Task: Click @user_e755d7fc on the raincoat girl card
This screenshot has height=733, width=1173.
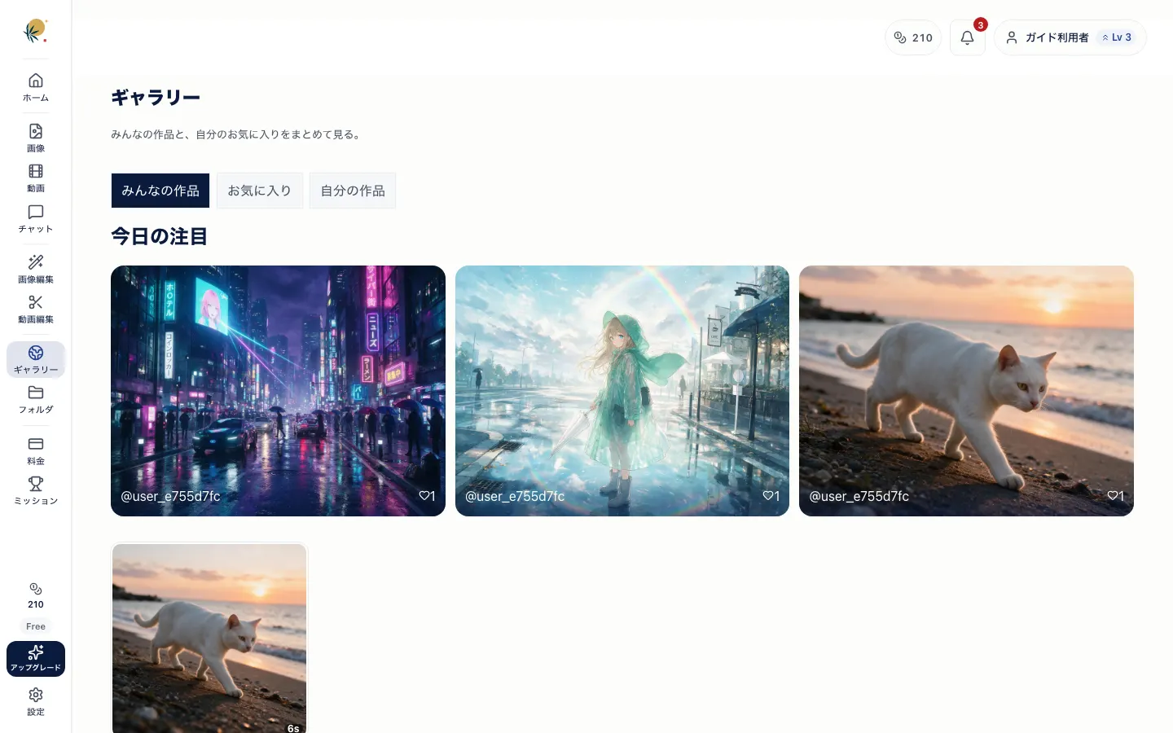Action: coord(515,496)
